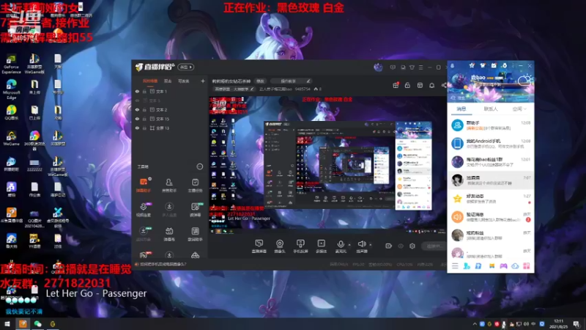Open the Windows Start menu

(7, 323)
